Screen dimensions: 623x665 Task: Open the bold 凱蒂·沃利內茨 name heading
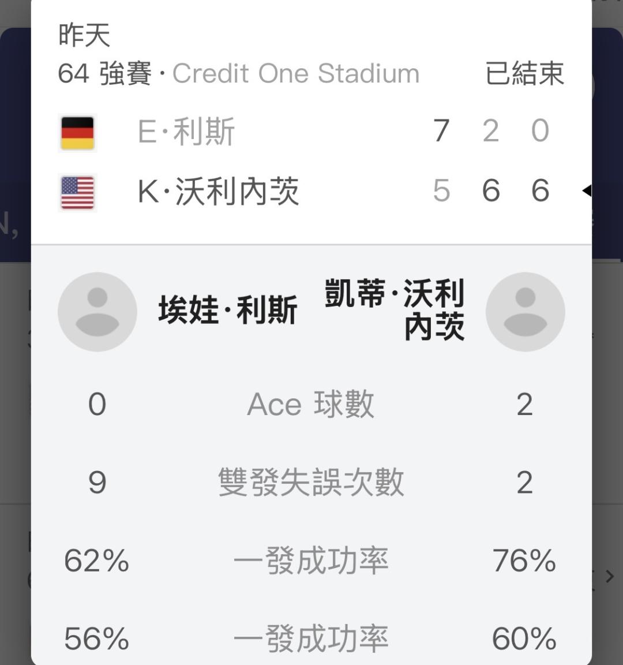(x=395, y=309)
